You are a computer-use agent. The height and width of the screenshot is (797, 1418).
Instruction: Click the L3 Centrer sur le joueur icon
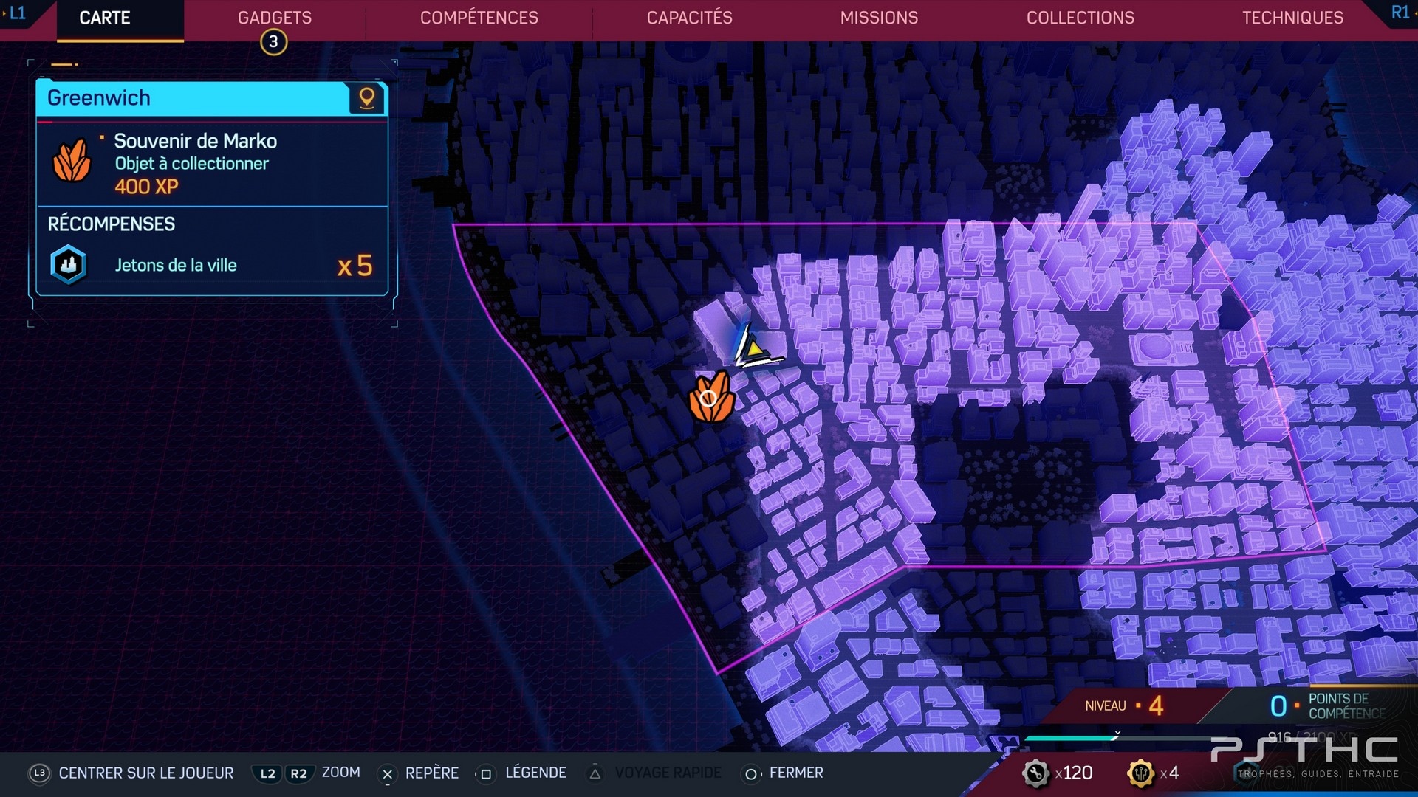39,773
